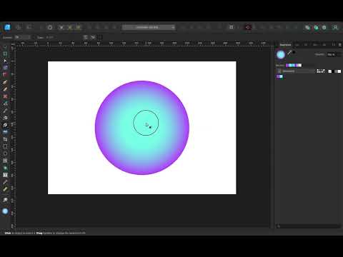Screen dimensions: 343x257
Task: Open the Context dropdown in context toolbar
Action: coord(23,37)
